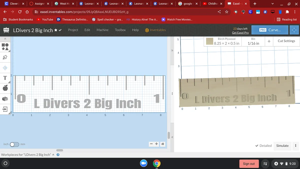The image size is (300, 169).
Task: Open the Machine menu
Action: coord(102,30)
